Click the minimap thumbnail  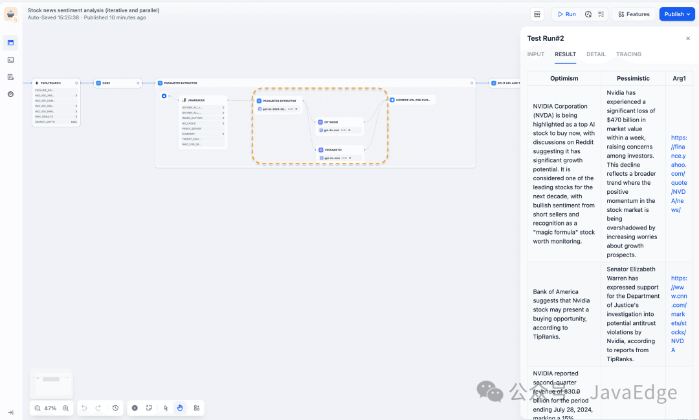point(51,384)
